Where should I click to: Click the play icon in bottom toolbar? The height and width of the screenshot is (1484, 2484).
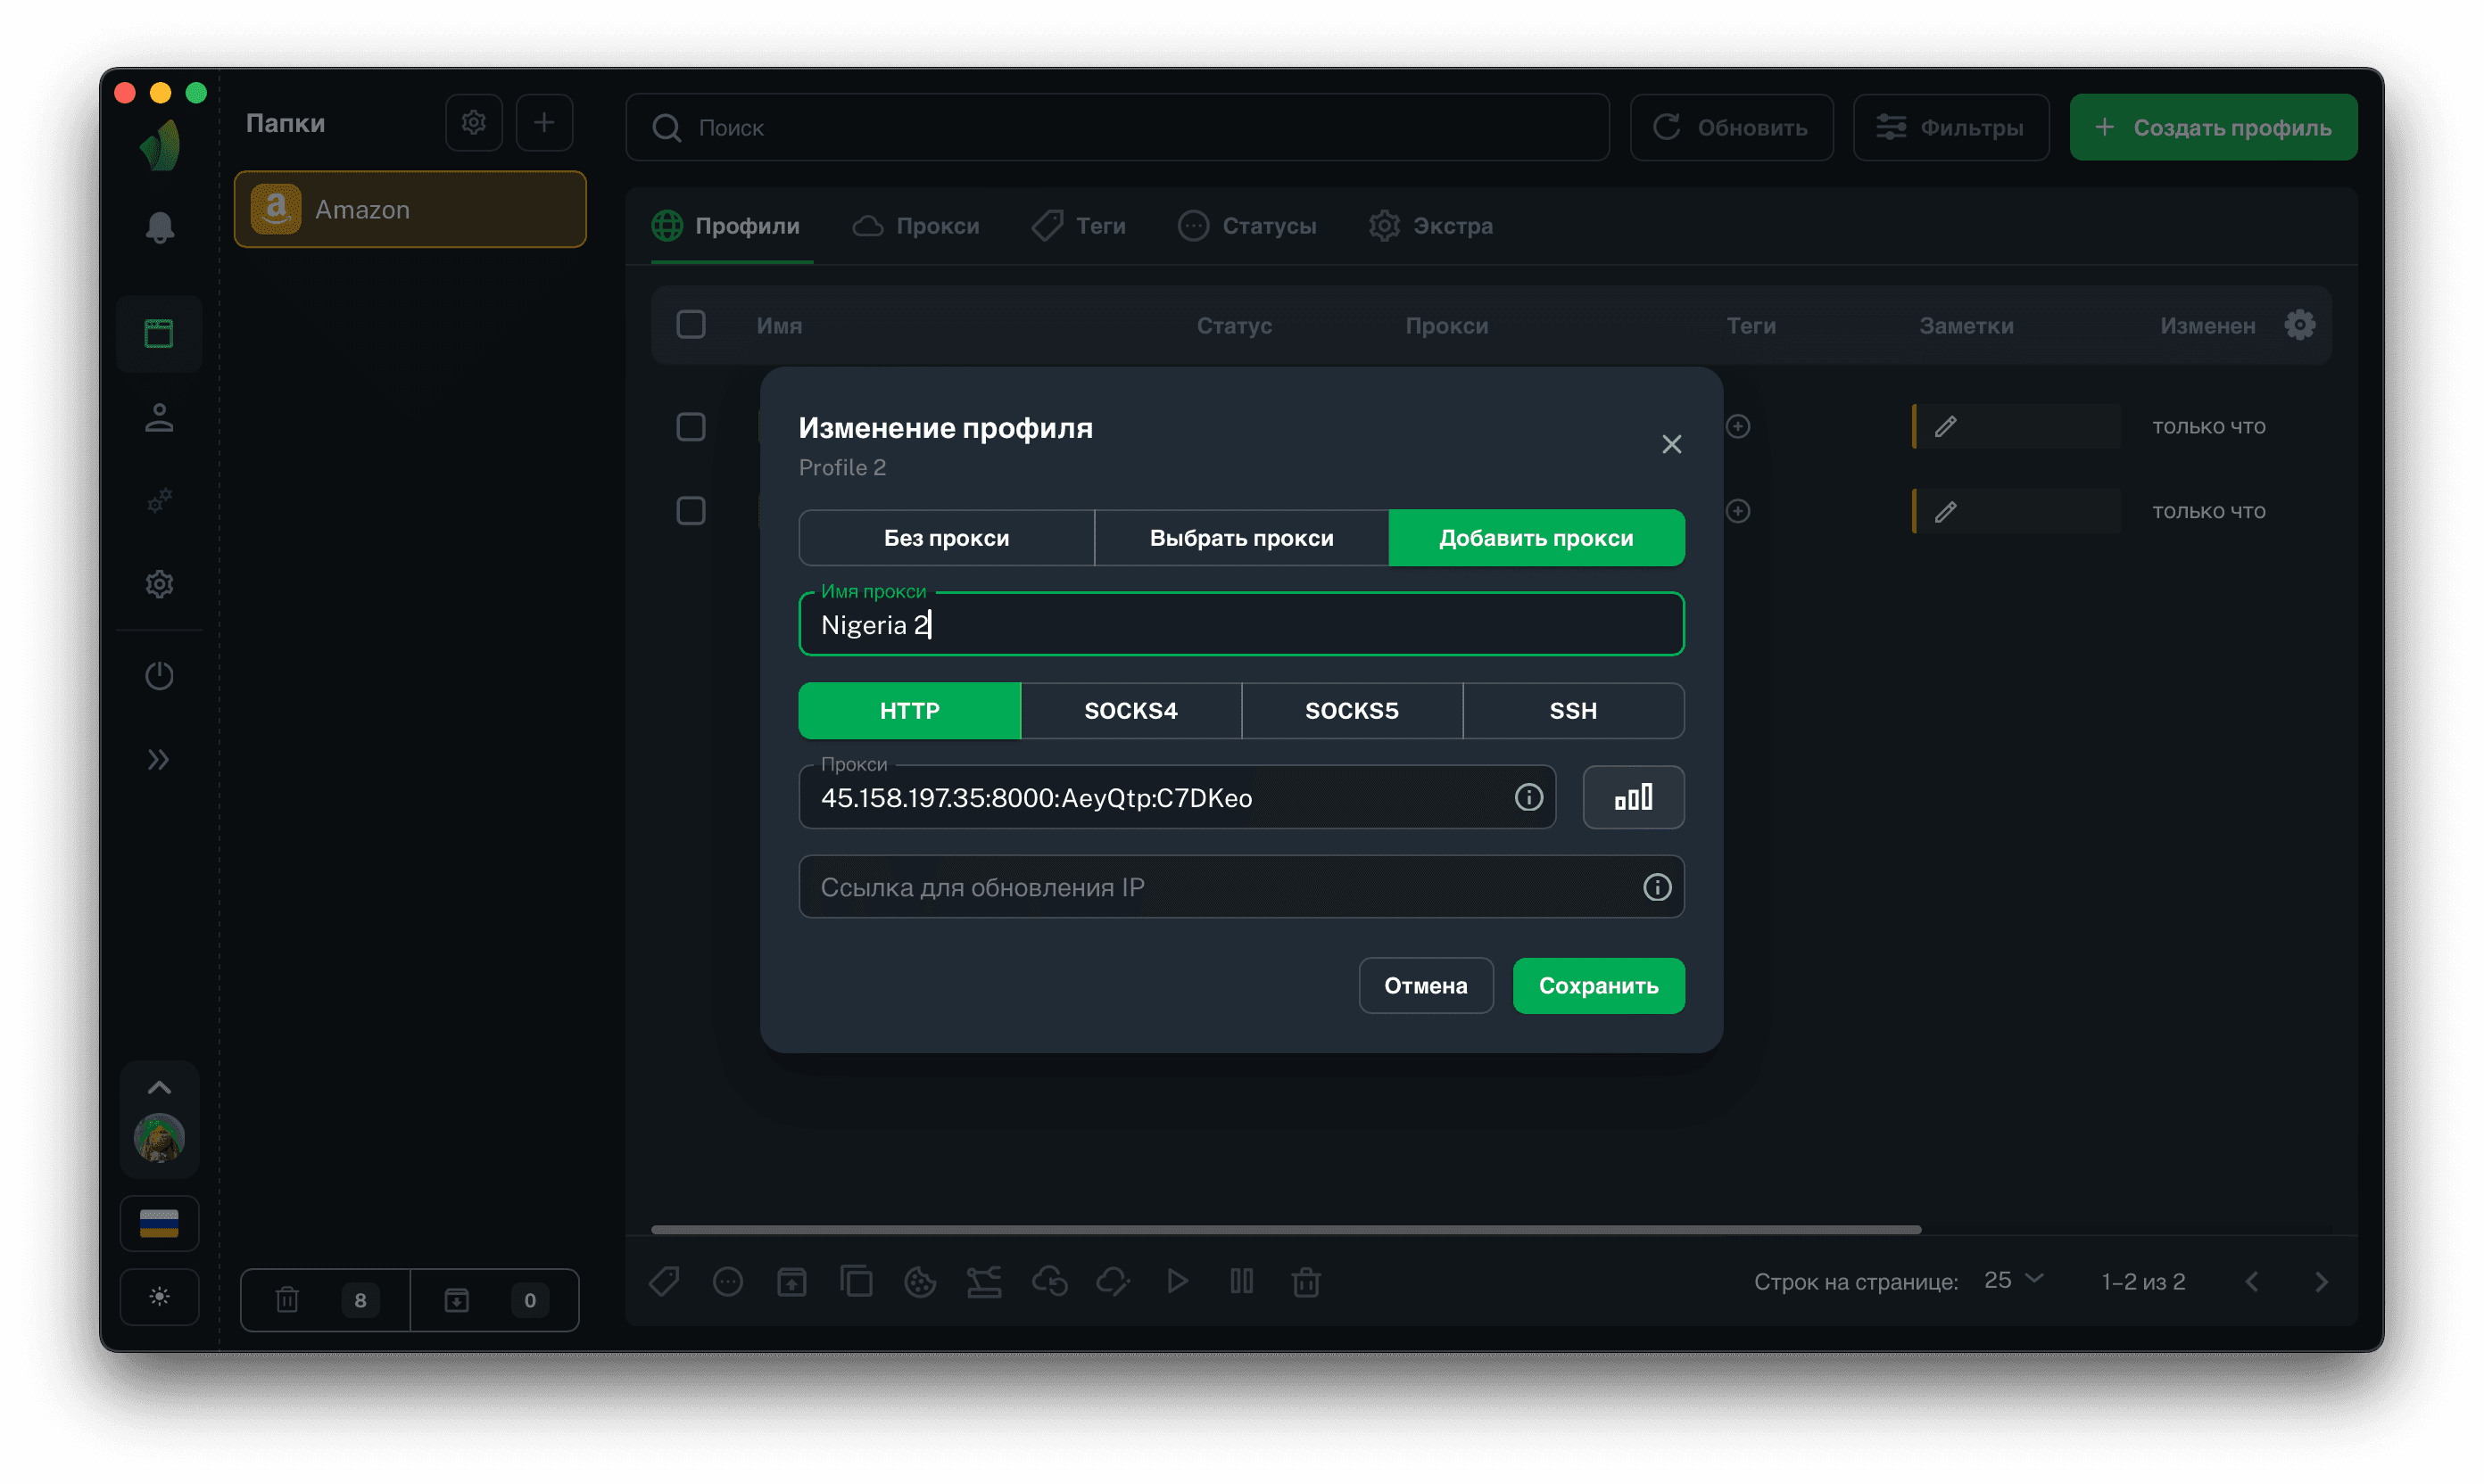pyautogui.click(x=1177, y=1281)
